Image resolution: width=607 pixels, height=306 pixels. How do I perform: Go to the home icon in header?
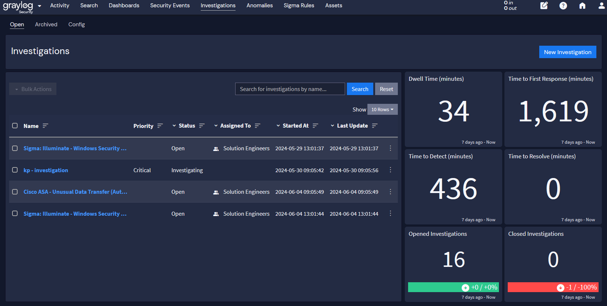pyautogui.click(x=582, y=5)
